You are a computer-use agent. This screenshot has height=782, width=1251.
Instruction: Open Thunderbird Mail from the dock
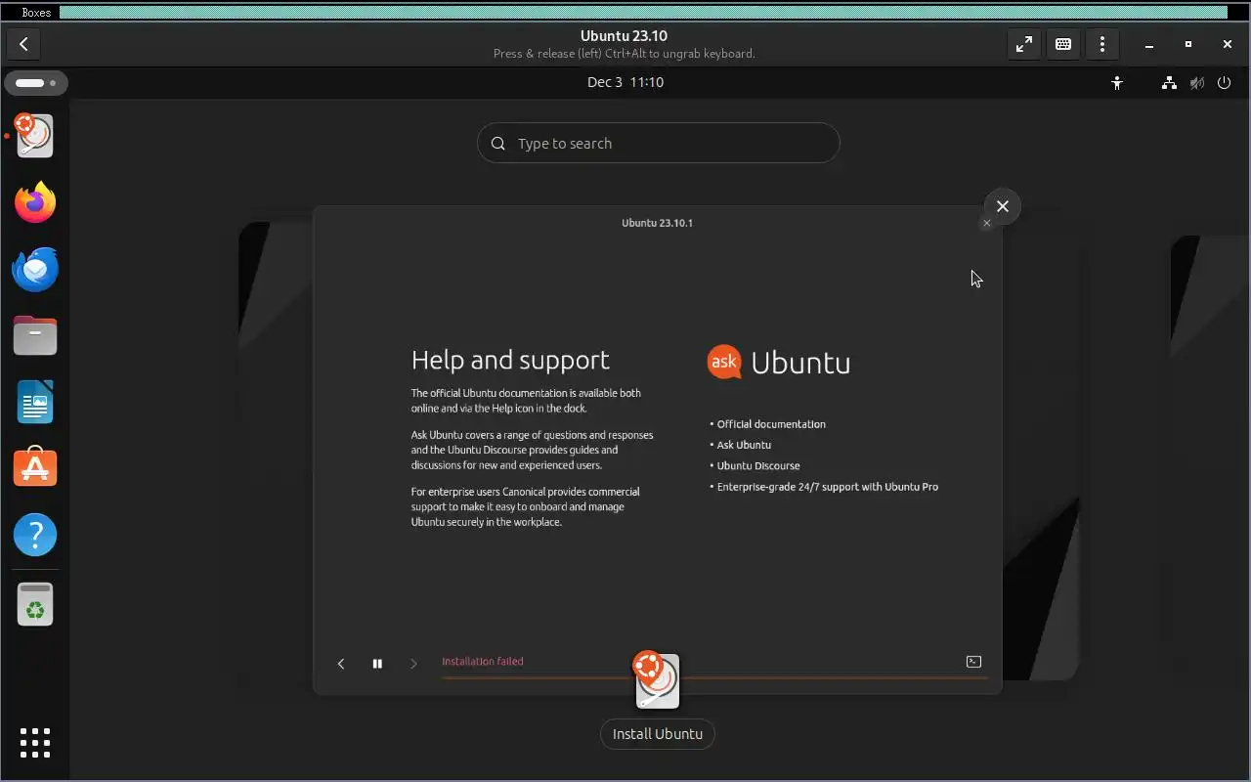35,269
